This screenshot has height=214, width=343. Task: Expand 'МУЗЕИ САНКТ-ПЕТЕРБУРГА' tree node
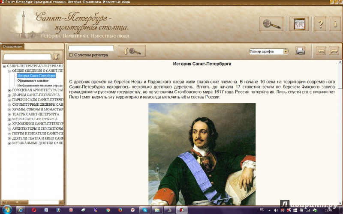pos(9,119)
